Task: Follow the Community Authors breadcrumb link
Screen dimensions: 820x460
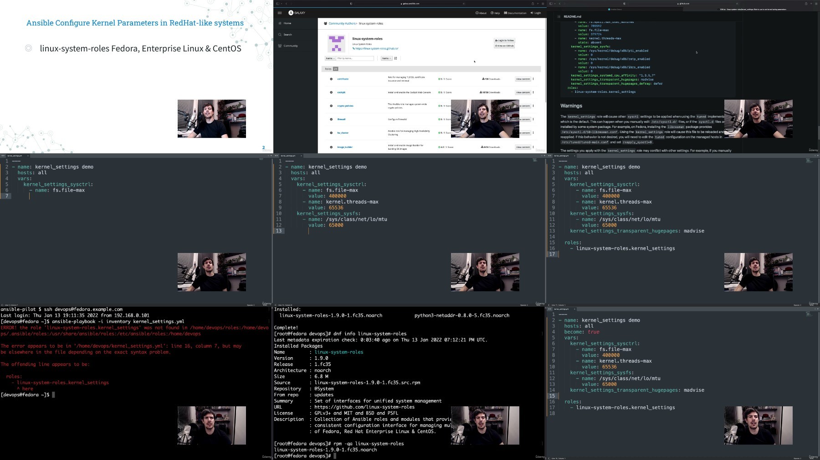Action: tap(342, 23)
